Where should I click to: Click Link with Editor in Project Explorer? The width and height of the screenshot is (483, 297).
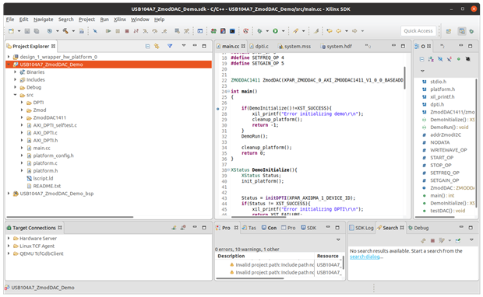coord(157,47)
